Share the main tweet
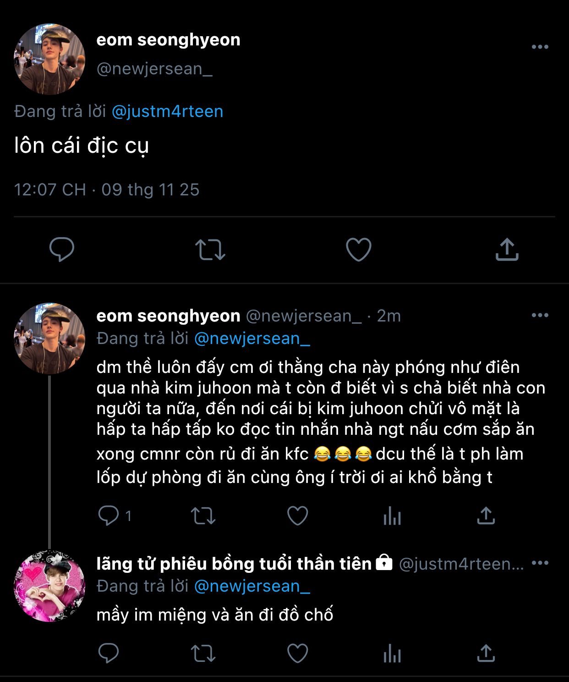Screen dimensions: 569x682 pyautogui.click(x=507, y=250)
